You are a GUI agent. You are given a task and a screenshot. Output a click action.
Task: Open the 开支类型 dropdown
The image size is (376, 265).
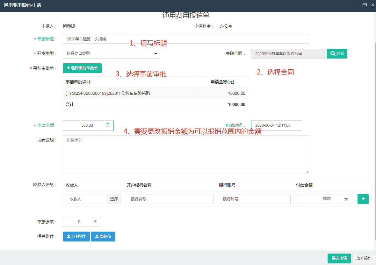(x=111, y=54)
